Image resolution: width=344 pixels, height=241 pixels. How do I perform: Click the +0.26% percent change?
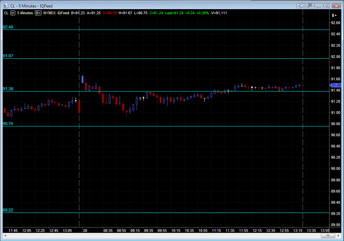[x=203, y=13]
